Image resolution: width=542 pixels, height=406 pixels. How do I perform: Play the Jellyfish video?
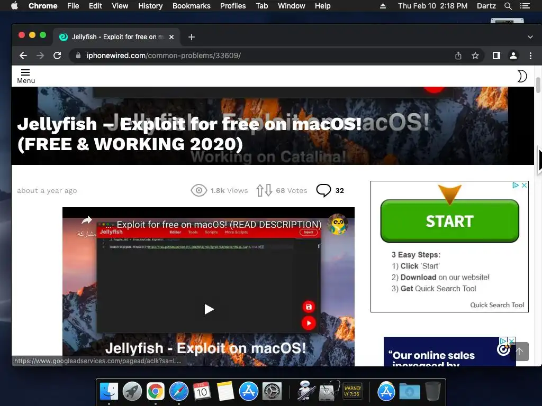click(x=209, y=309)
